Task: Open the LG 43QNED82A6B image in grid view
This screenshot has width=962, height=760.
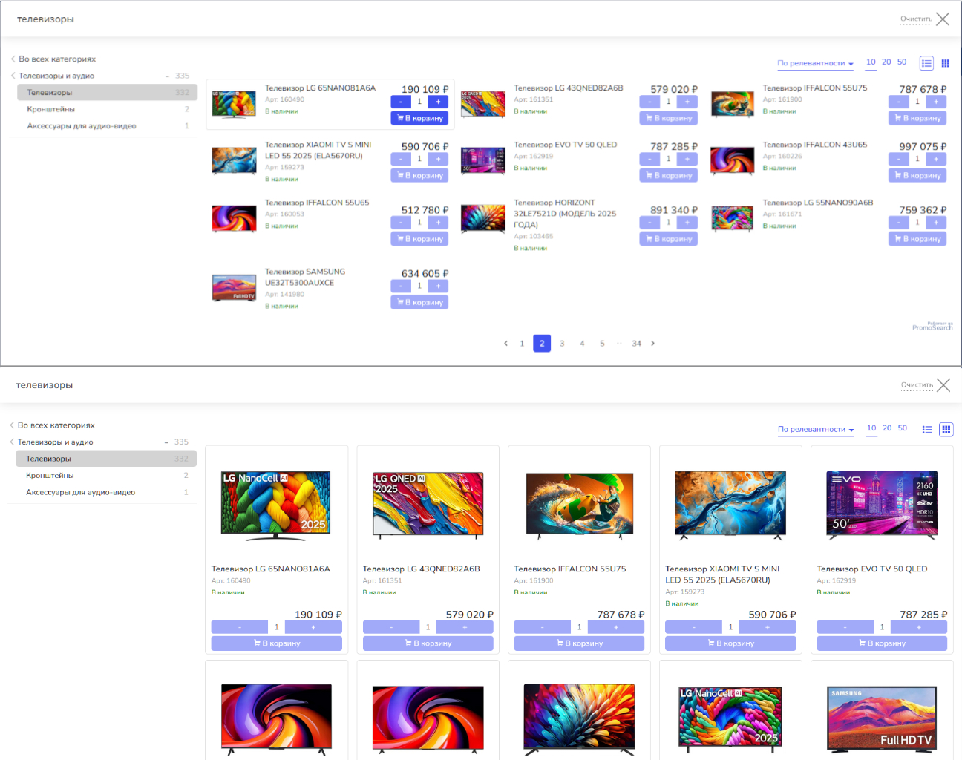Action: coord(428,505)
